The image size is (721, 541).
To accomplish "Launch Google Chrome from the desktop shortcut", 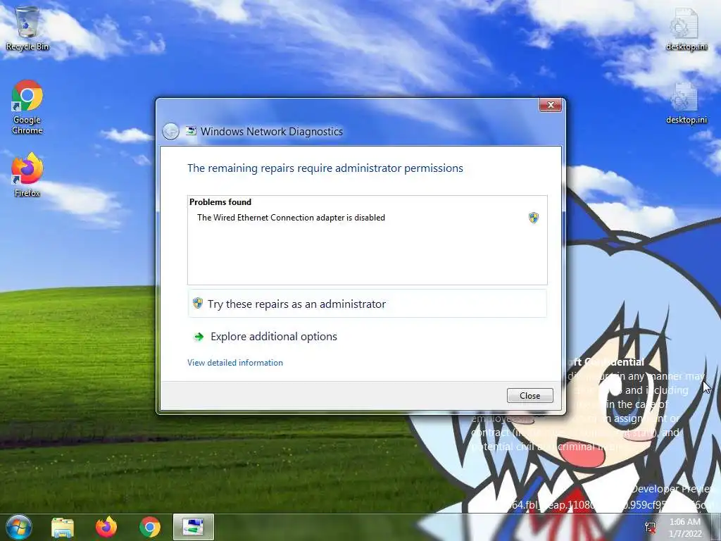I will tap(27, 107).
